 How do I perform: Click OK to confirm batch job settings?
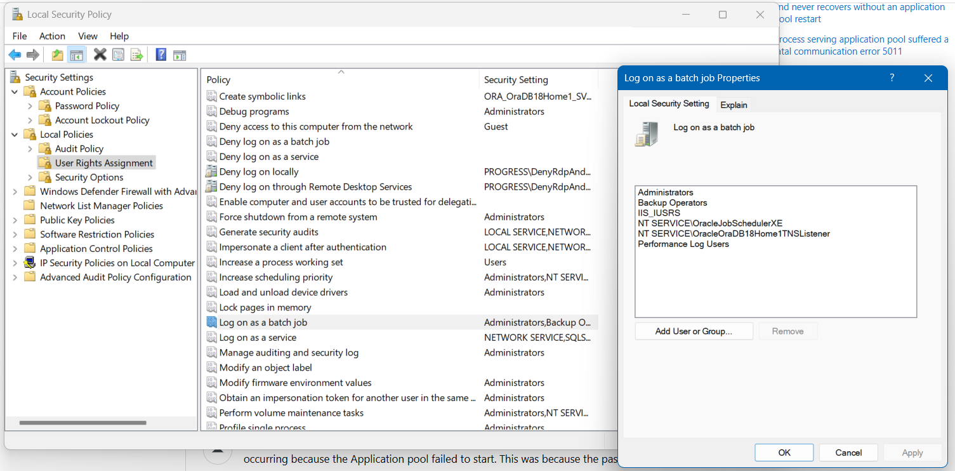pyautogui.click(x=784, y=452)
